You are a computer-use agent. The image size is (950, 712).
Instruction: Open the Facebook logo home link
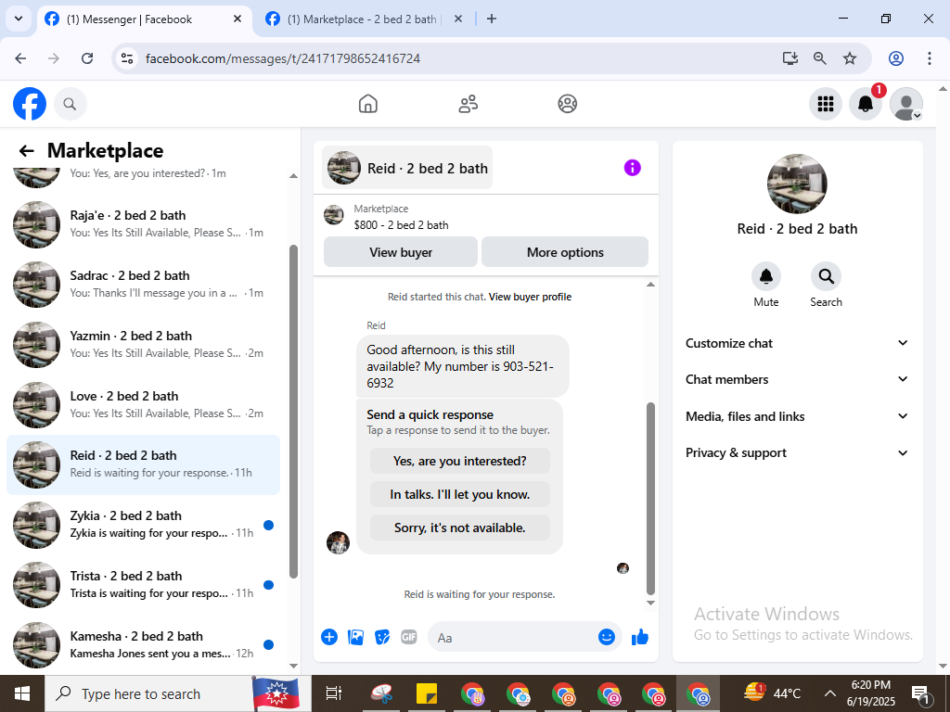[x=30, y=104]
